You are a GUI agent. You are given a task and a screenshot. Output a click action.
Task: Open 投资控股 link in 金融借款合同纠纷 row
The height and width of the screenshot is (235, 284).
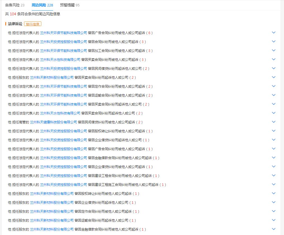[x=63, y=158]
